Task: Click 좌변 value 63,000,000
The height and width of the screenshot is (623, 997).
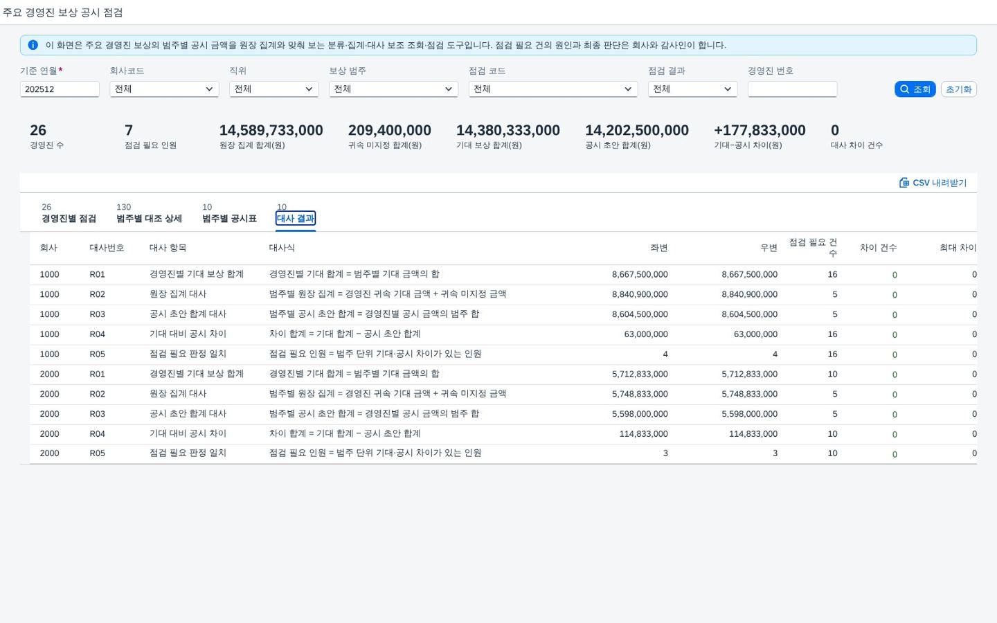Action: pos(646,334)
